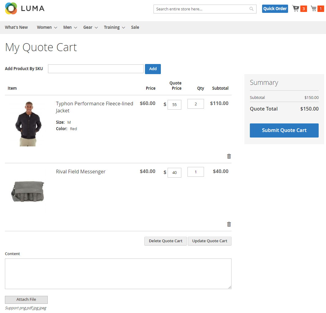Click the Quick Order button
Image resolution: width=326 pixels, height=313 pixels.
[x=275, y=9]
